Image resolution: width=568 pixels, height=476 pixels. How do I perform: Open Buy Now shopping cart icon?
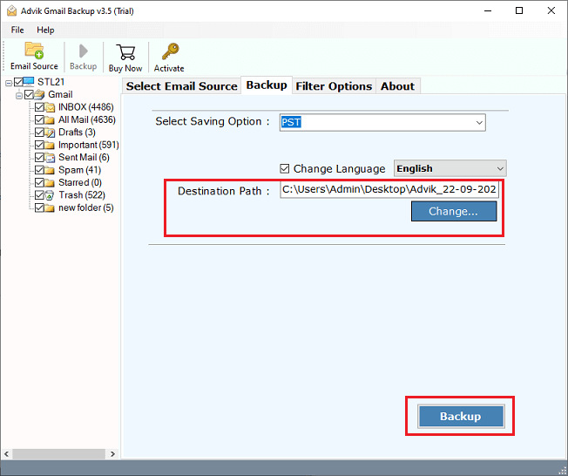point(125,51)
